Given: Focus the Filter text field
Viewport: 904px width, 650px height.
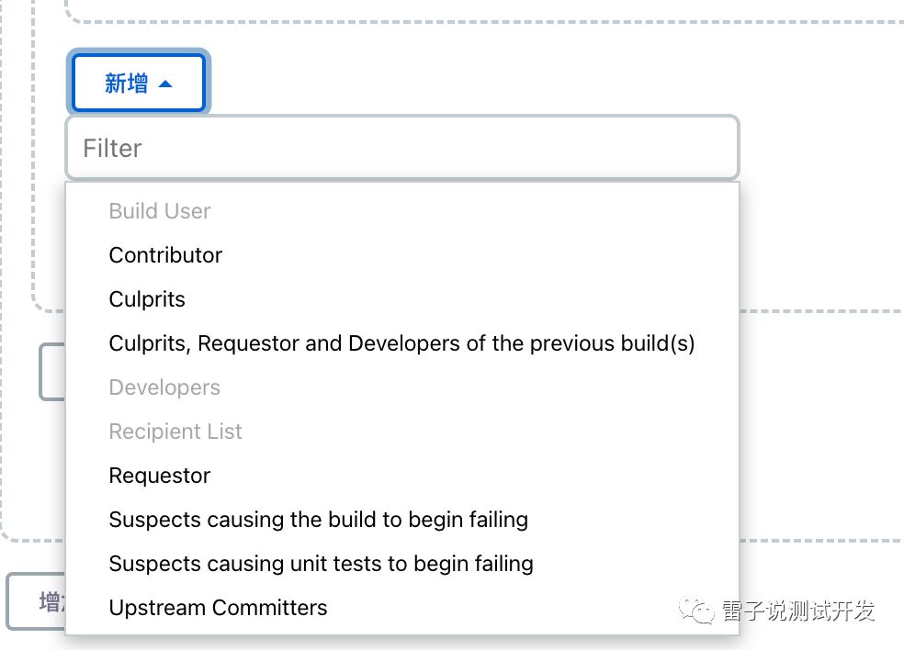Looking at the screenshot, I should 401,148.
